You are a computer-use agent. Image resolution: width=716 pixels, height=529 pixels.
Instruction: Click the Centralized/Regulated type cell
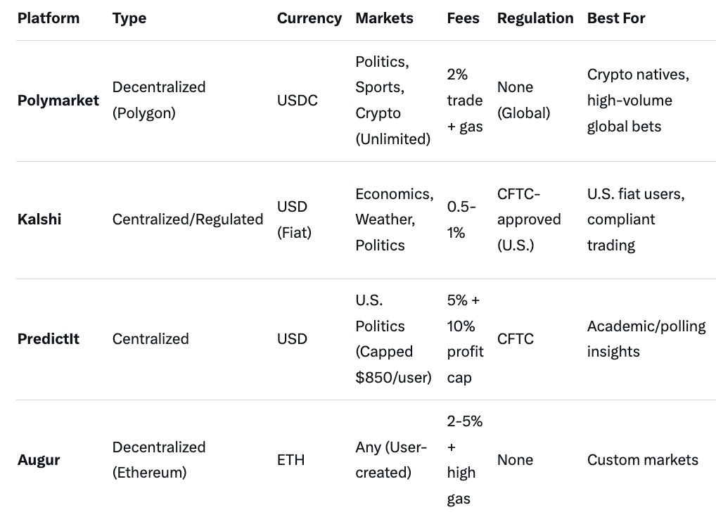(x=187, y=219)
